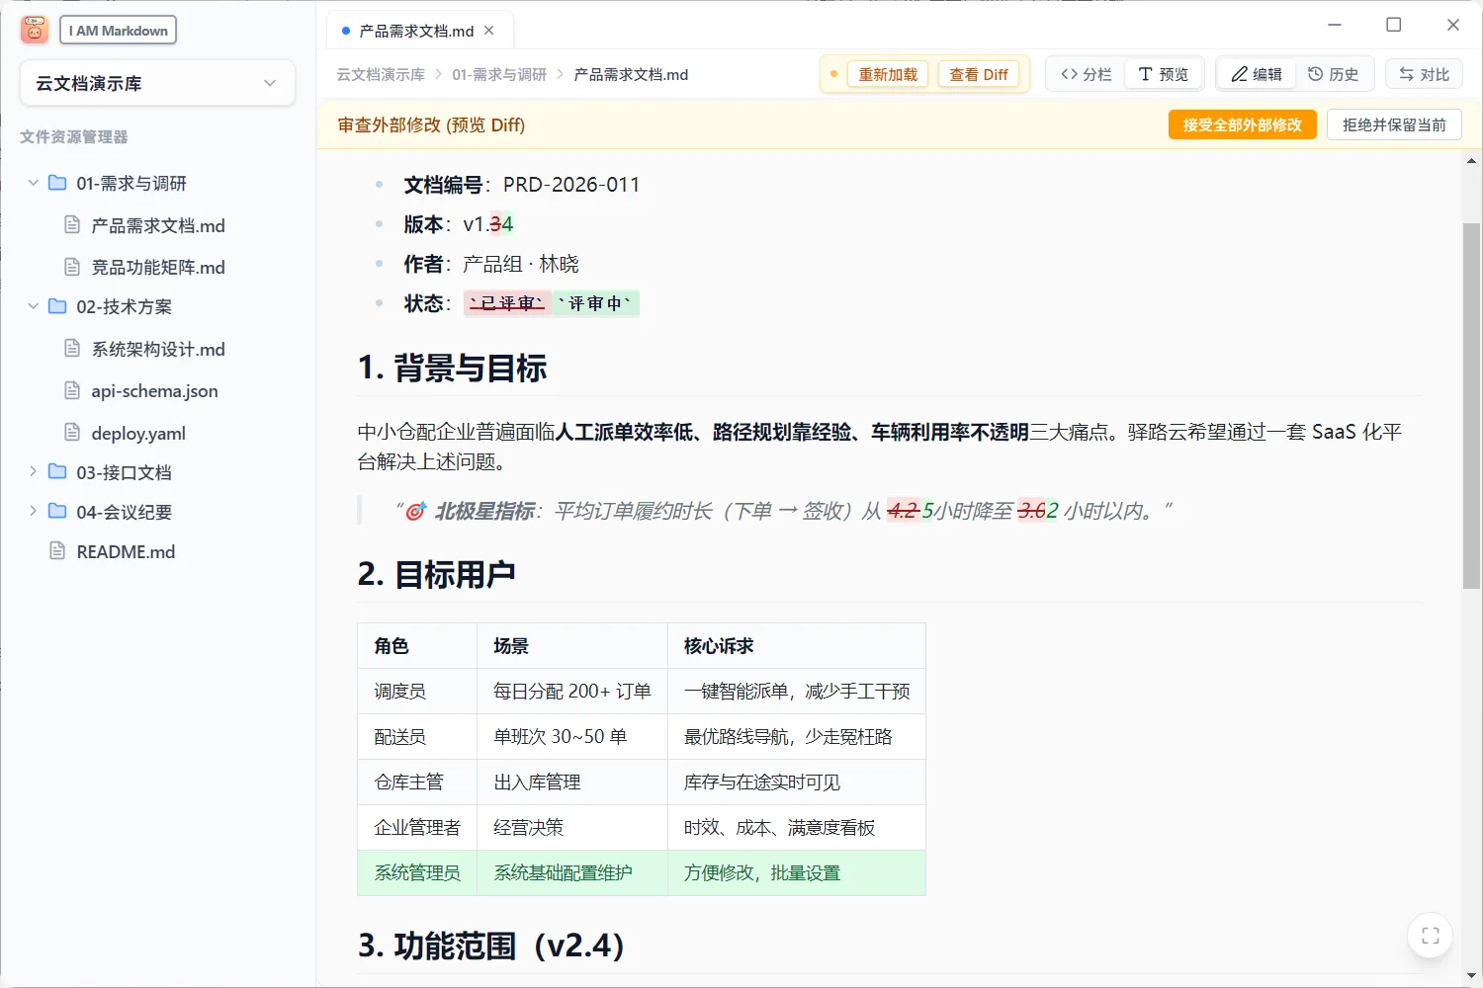Click the scrollbar up arrow
The height and width of the screenshot is (988, 1483).
click(1471, 161)
